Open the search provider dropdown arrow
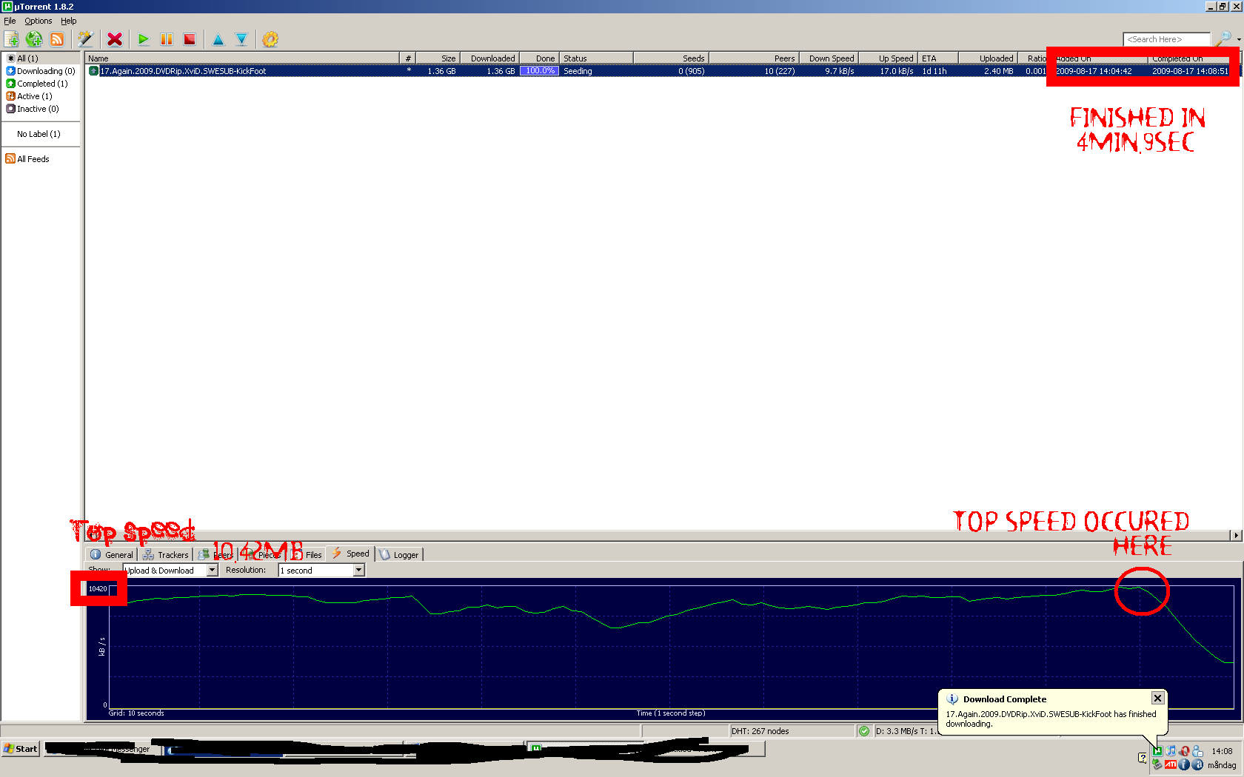This screenshot has height=777, width=1244. point(1239,39)
